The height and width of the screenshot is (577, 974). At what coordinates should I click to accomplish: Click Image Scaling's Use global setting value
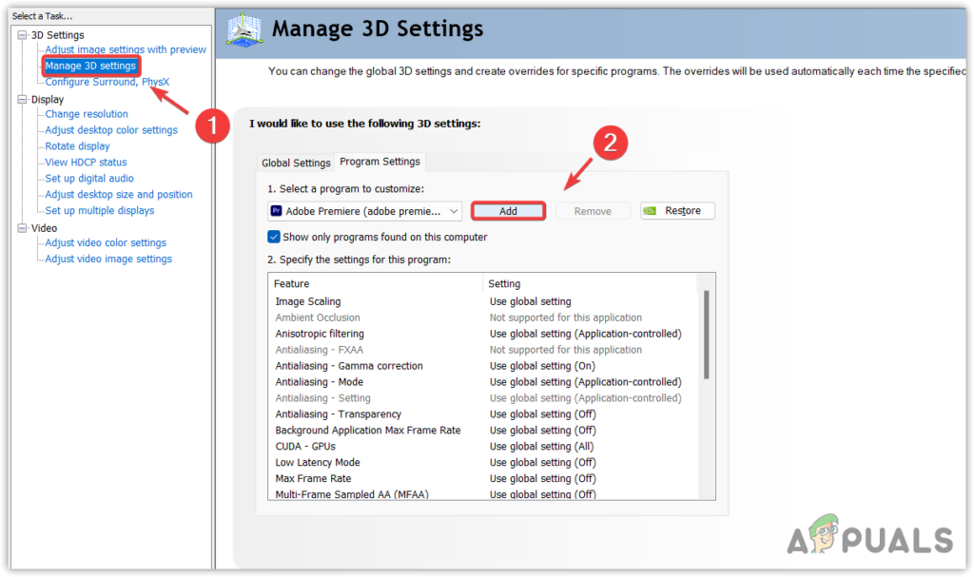(x=530, y=302)
